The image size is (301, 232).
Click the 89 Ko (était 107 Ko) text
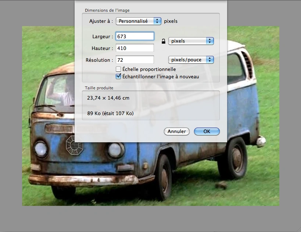tap(110, 113)
